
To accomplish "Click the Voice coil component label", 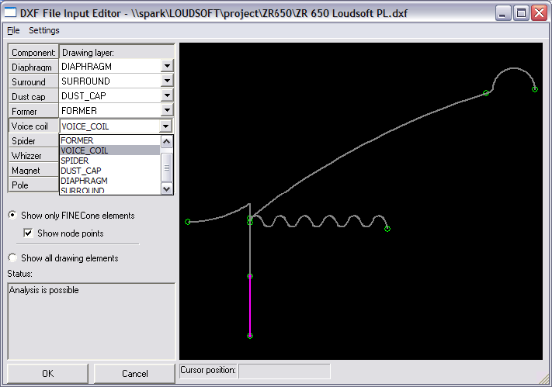I will [33, 126].
